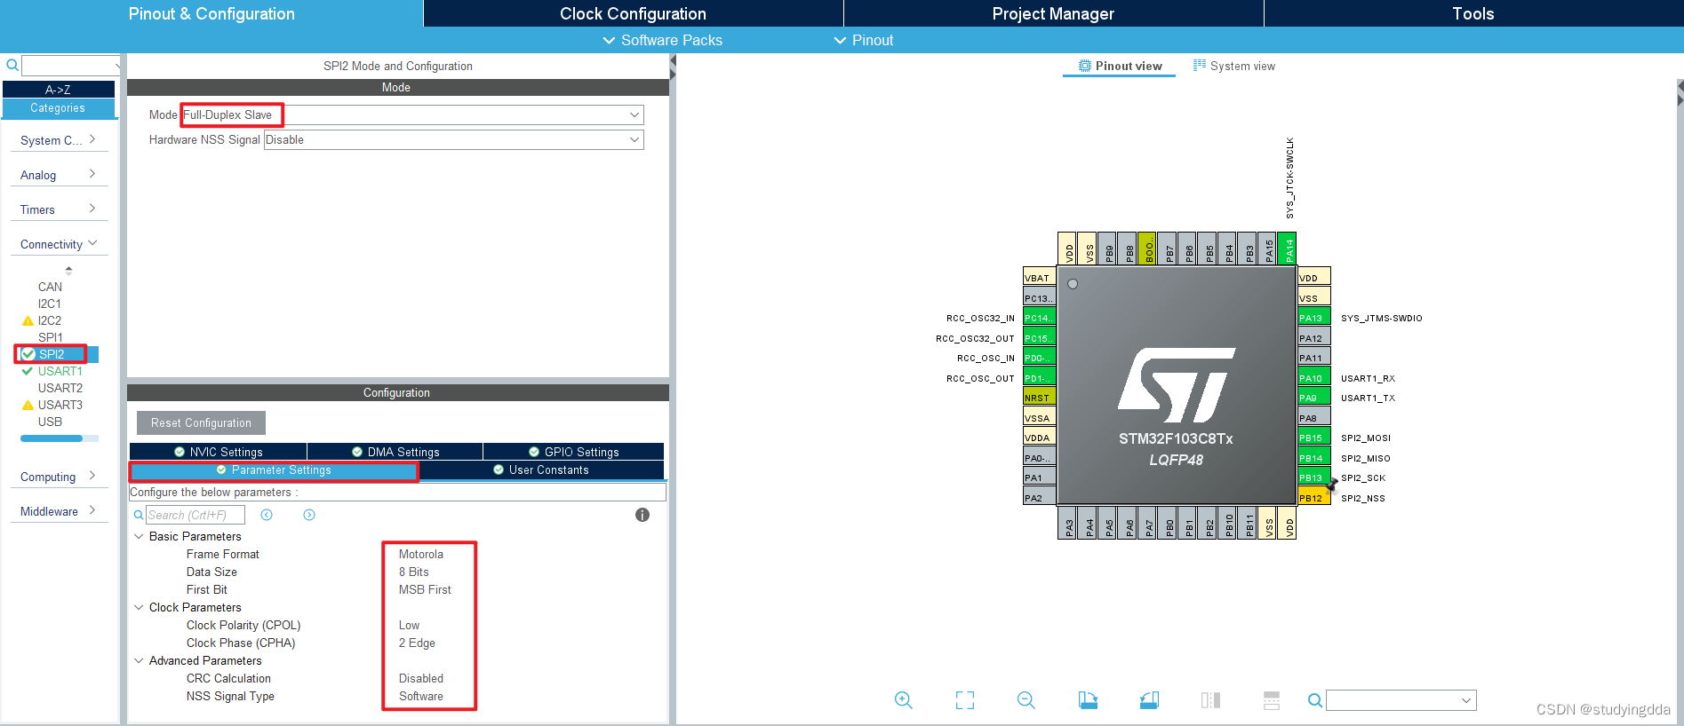This screenshot has height=726, width=1684.
Task: Open the NVIC Settings tab
Action: coord(219,452)
